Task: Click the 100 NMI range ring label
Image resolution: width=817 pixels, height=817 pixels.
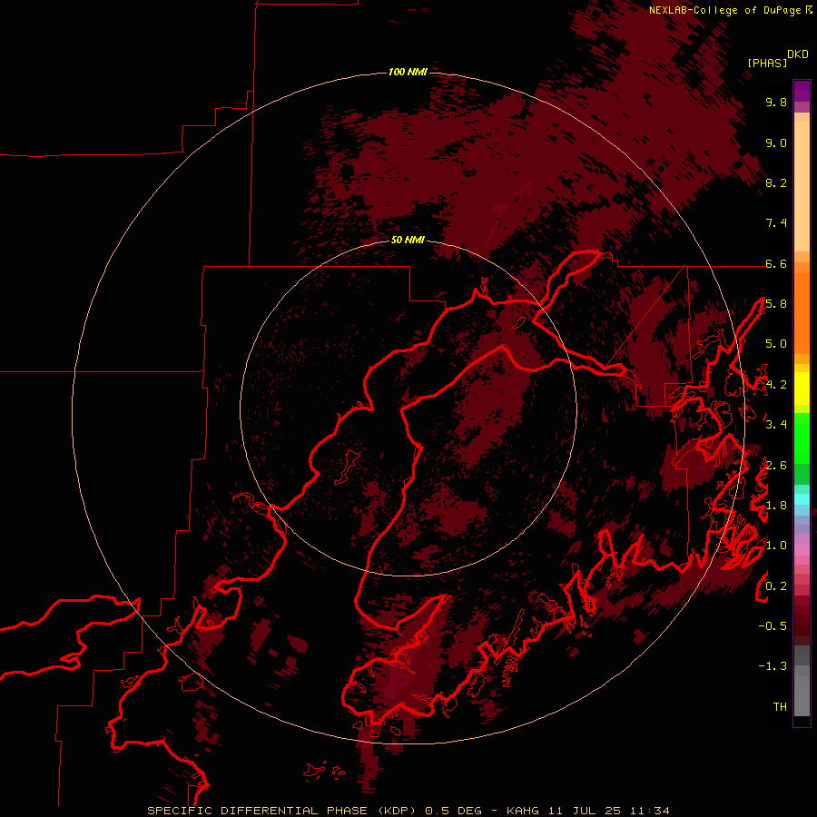Action: pos(408,72)
